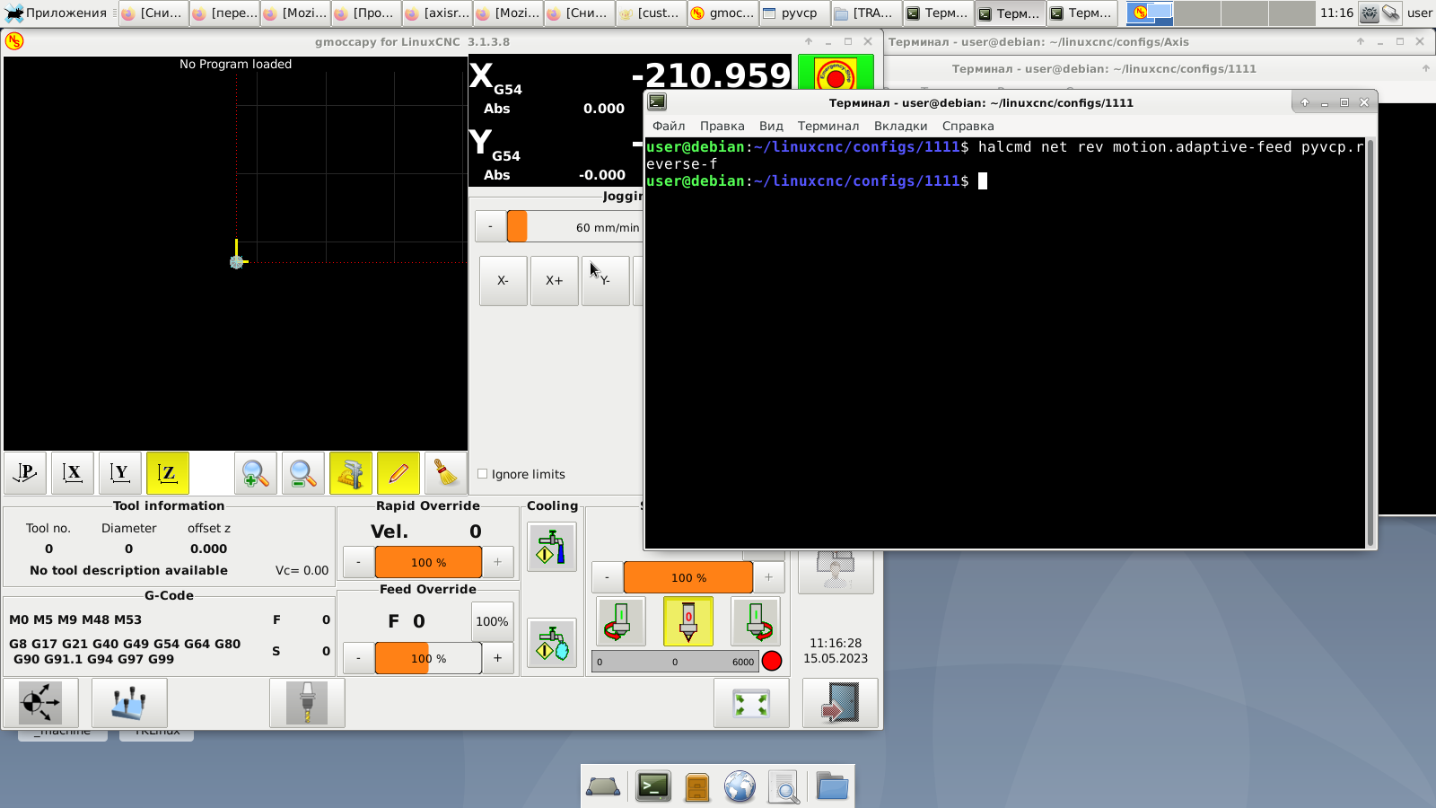1436x808 pixels.
Task: Stop the spindle
Action: click(688, 621)
